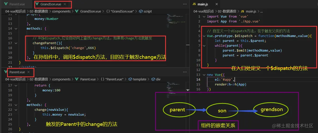Close the Parent.vue tab in bottom editor

click(29, 72)
